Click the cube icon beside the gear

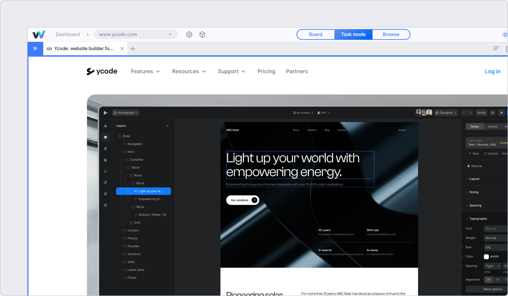click(202, 34)
